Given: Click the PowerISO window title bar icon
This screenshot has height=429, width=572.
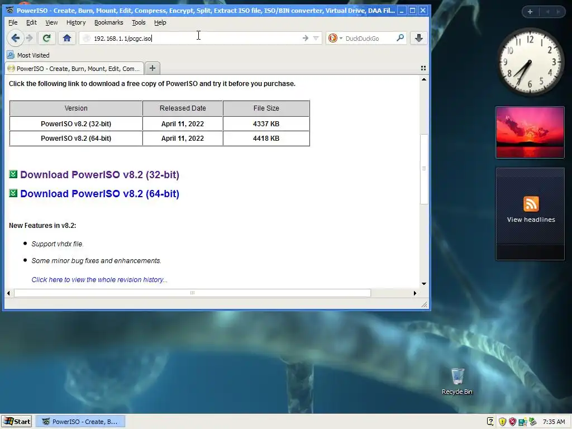Looking at the screenshot, I should [10, 10].
